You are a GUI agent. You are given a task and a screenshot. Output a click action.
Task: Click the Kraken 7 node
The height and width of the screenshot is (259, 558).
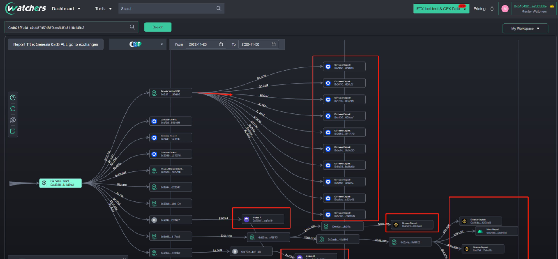[263, 219]
